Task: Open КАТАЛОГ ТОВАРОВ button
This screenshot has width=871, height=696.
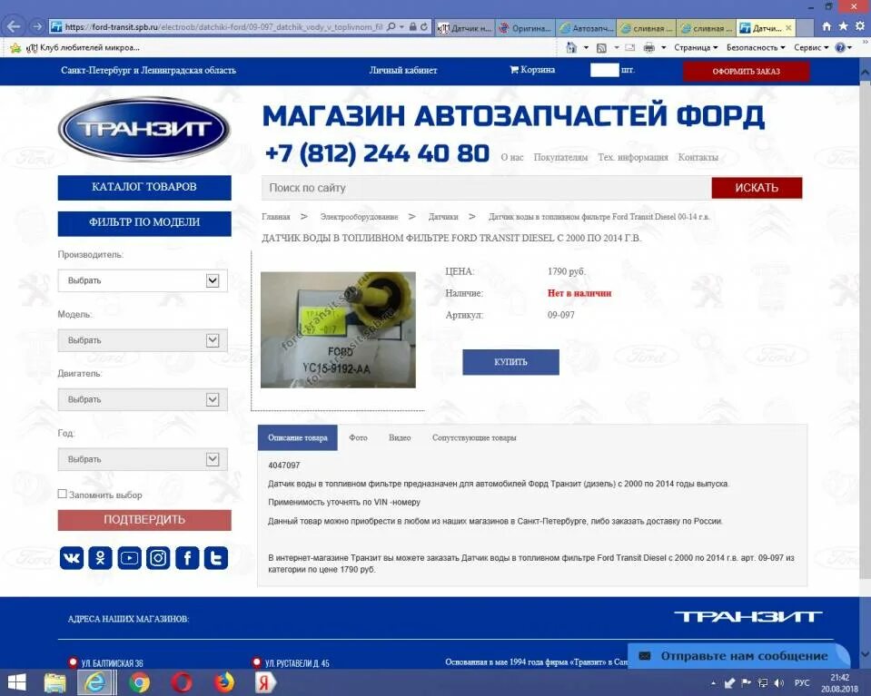Action: (144, 187)
